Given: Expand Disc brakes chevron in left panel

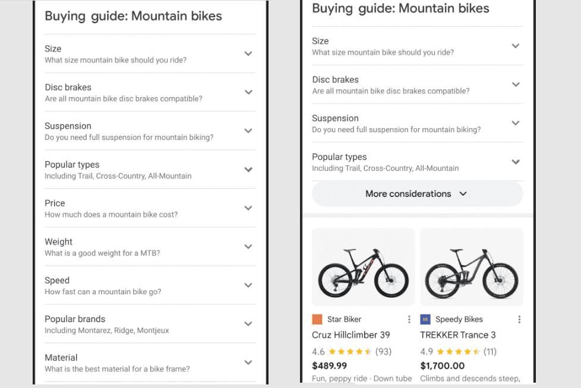Looking at the screenshot, I should (248, 92).
